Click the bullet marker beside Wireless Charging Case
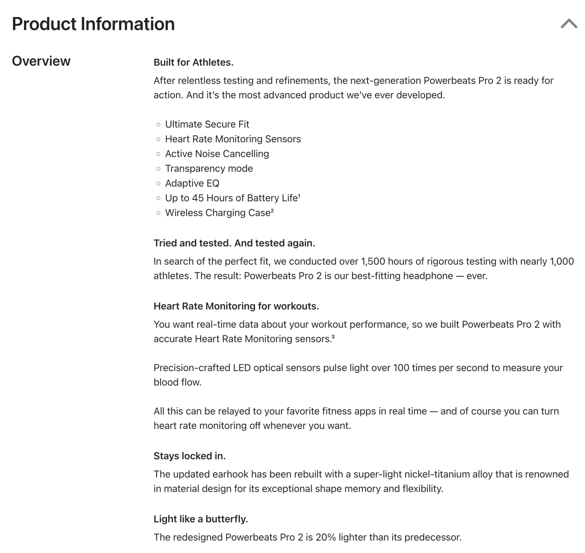 click(158, 213)
